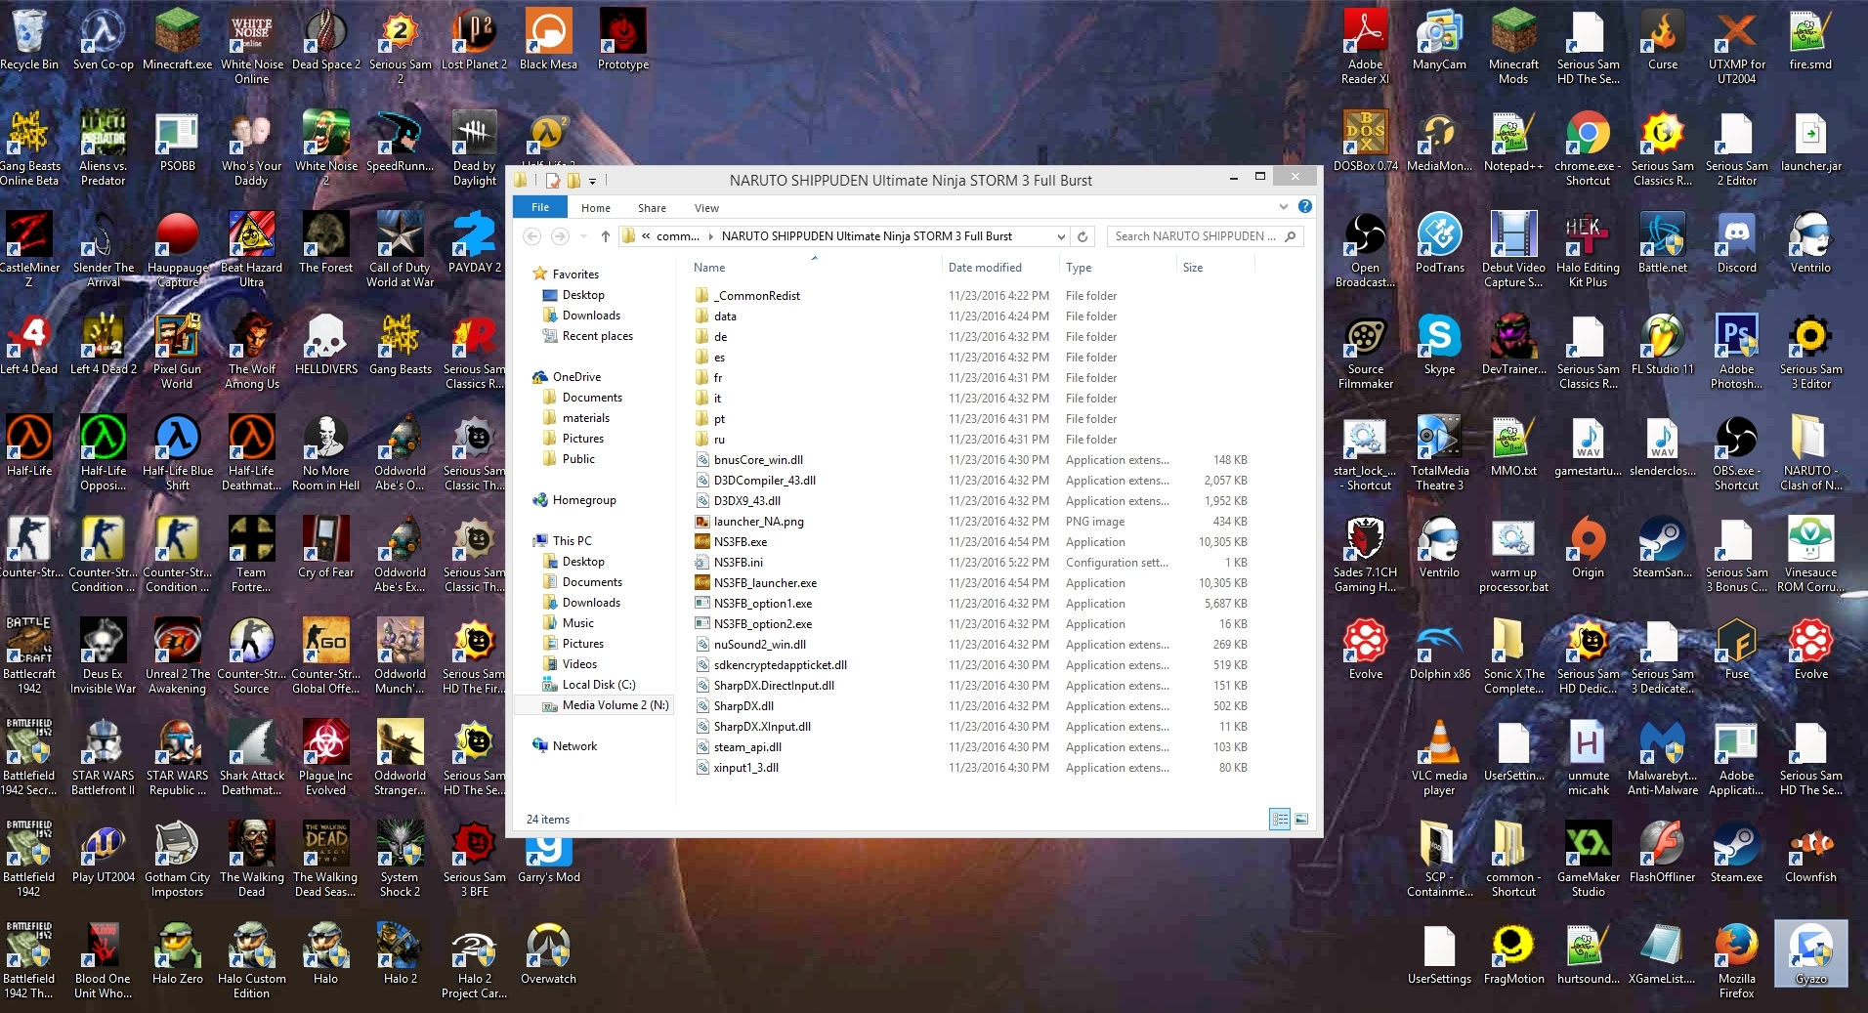Sort files by Date modified column
1868x1013 pixels.
1000,268
